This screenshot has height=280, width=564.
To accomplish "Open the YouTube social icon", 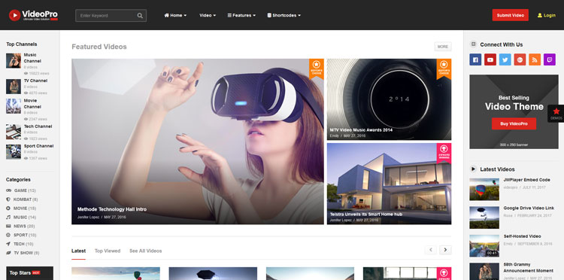I will pos(490,59).
